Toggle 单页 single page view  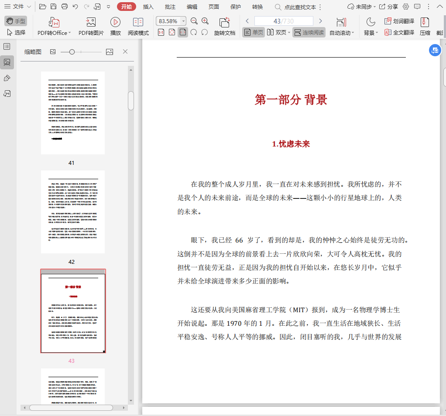(254, 33)
